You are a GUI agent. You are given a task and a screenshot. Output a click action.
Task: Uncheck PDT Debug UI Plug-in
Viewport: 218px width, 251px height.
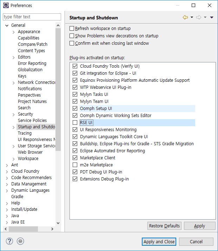pyautogui.click(x=75, y=172)
